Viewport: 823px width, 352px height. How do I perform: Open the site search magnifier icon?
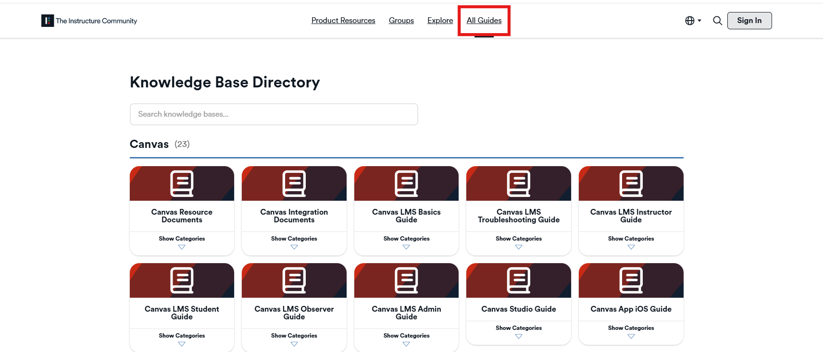point(717,21)
